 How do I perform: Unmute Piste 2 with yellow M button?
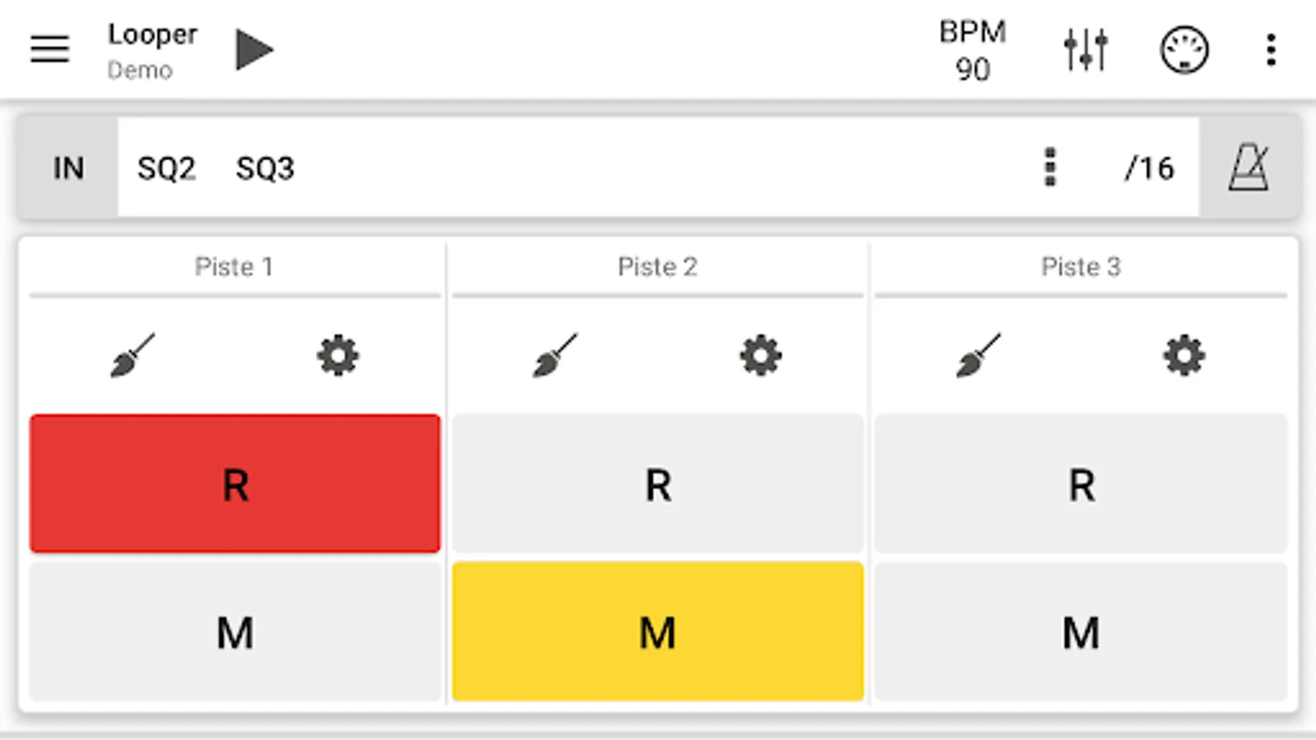click(658, 631)
